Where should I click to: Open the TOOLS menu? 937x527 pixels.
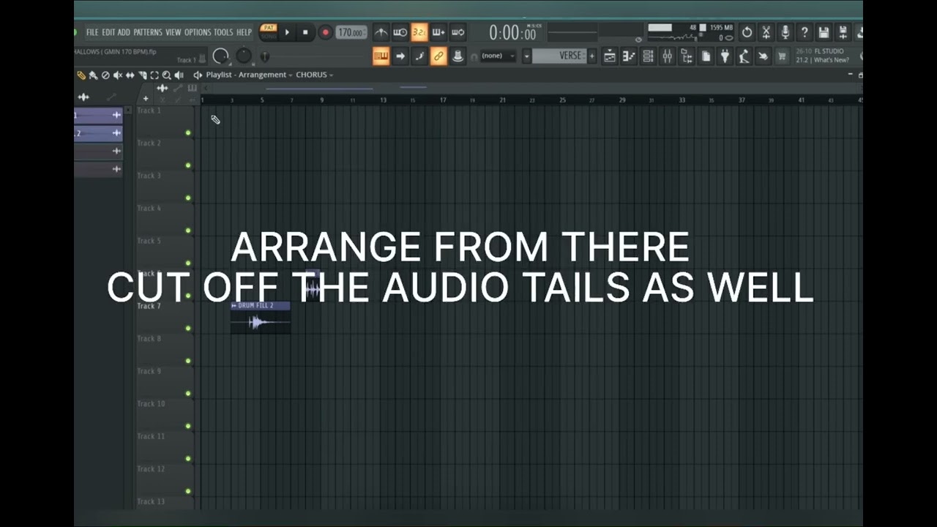(x=223, y=32)
